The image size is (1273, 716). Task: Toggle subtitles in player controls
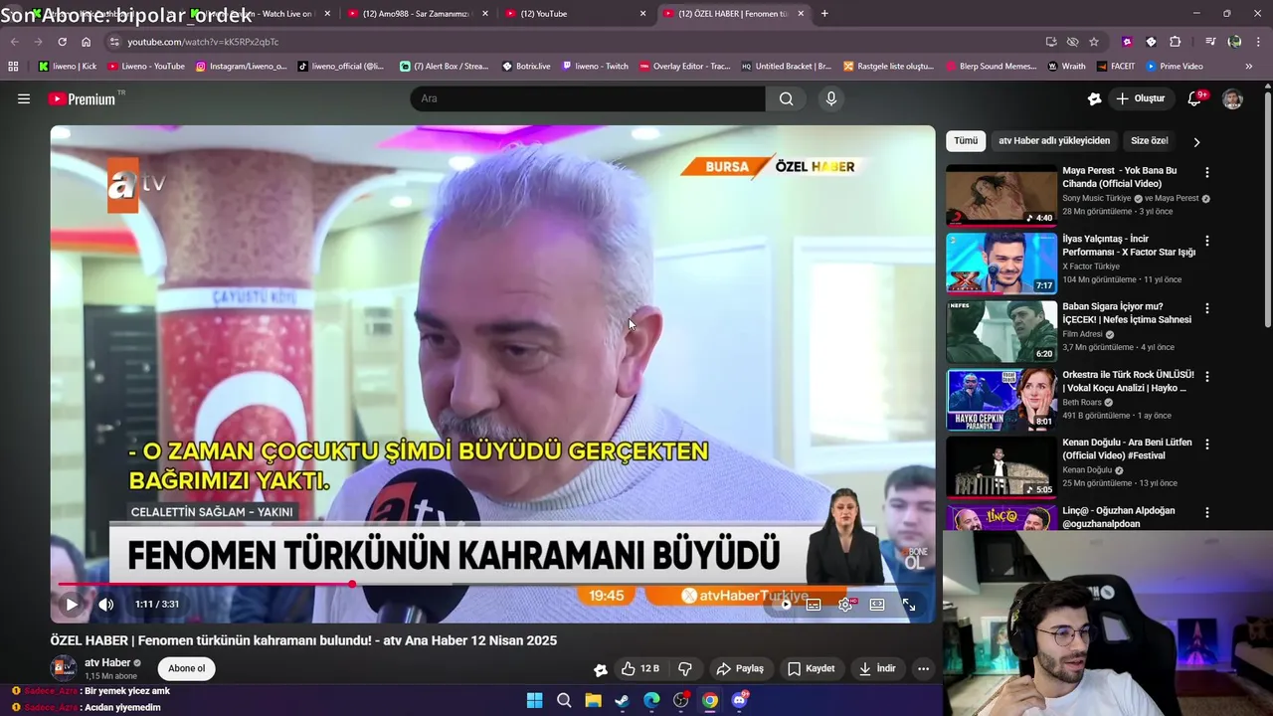point(814,604)
